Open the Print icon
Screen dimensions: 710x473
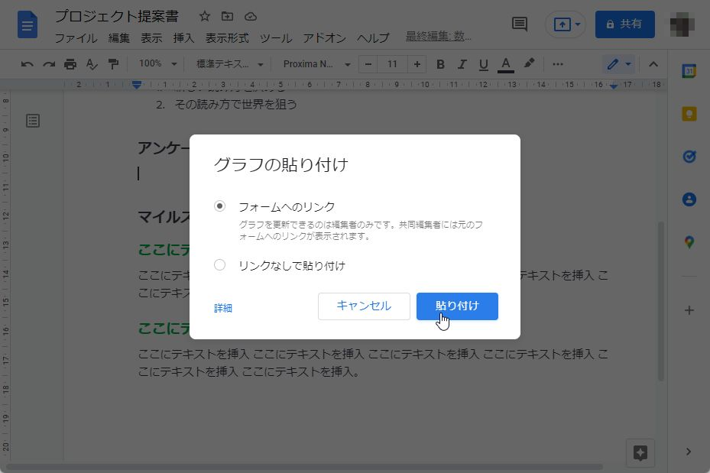69,64
